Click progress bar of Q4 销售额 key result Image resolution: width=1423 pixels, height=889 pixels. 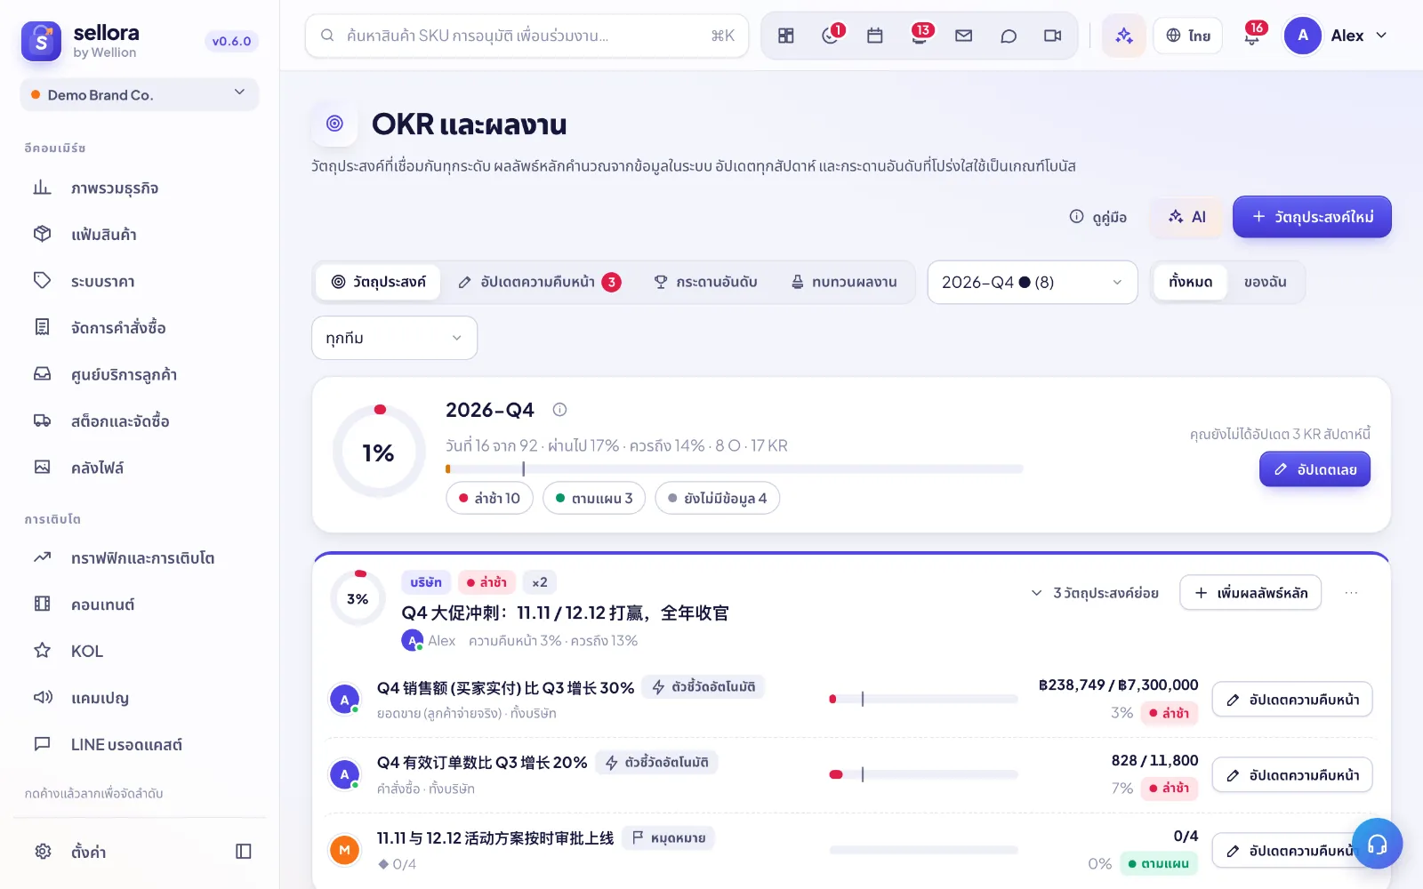coord(923,699)
